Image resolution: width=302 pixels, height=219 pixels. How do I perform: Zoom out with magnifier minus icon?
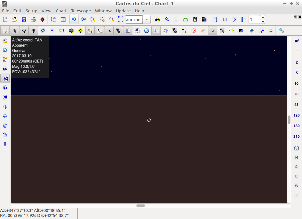click(x=102, y=19)
